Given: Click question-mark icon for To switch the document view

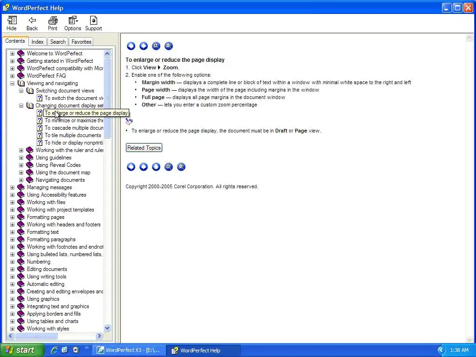Looking at the screenshot, I should [x=40, y=98].
